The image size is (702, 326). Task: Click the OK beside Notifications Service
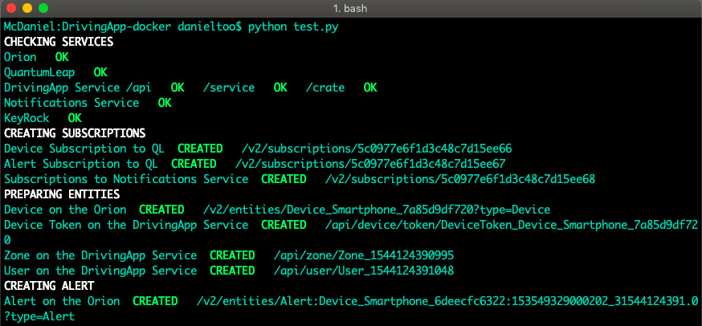[165, 103]
